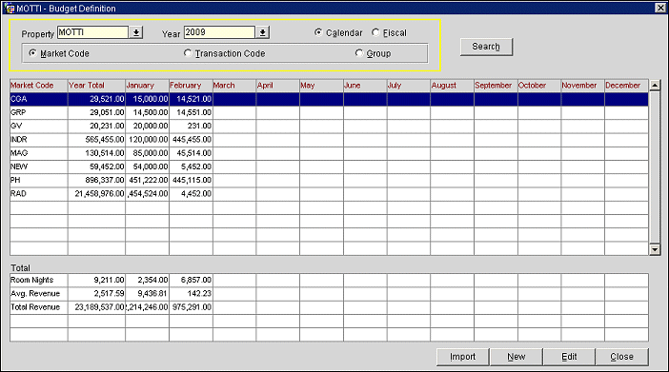
Task: Select the Fiscal radio button
Action: [375, 32]
